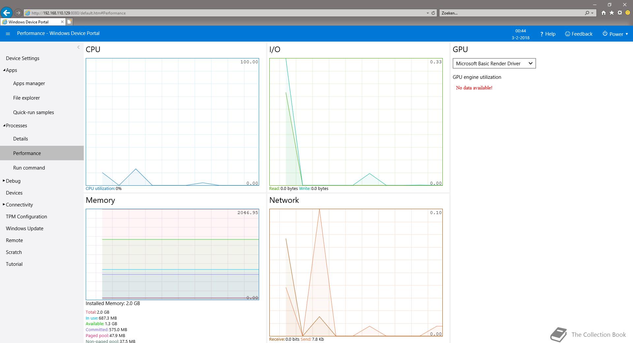
Task: Expand the Connectivity section
Action: 4,204
